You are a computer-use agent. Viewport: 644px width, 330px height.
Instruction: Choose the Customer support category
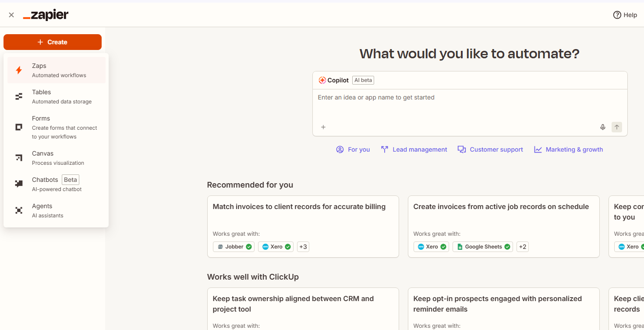490,149
